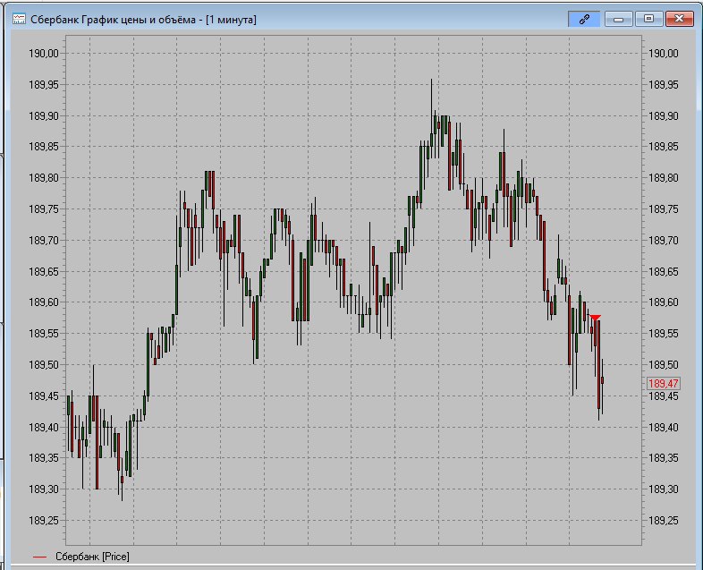
Task: Click the right axis label 189,45
Action: (664, 396)
